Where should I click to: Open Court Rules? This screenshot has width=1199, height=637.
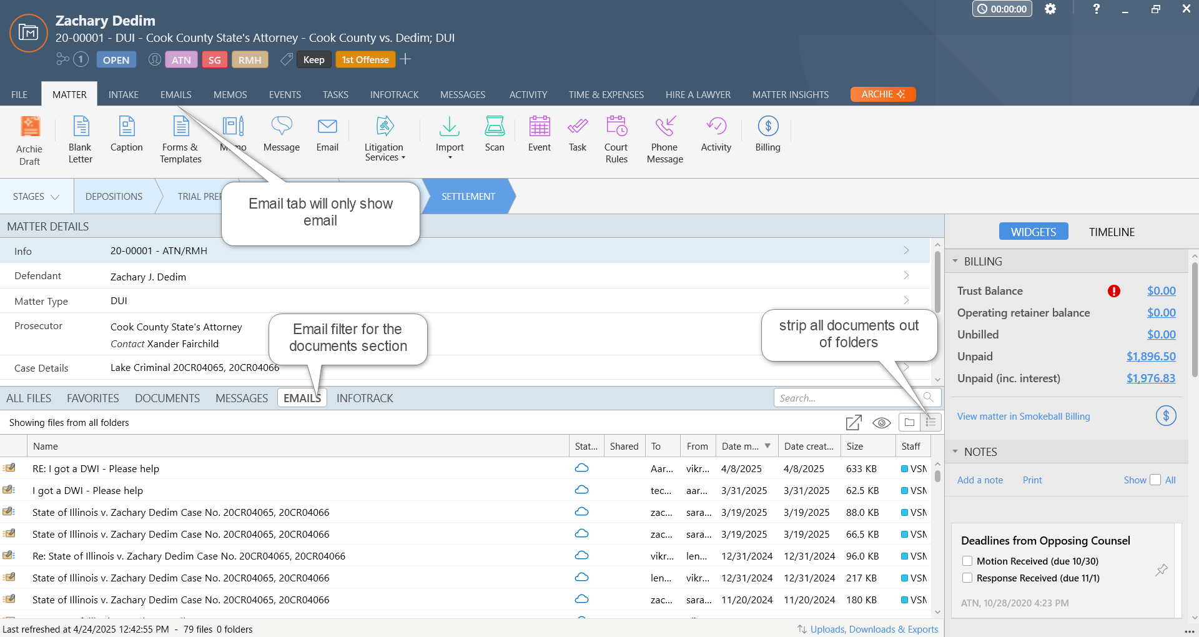point(616,140)
